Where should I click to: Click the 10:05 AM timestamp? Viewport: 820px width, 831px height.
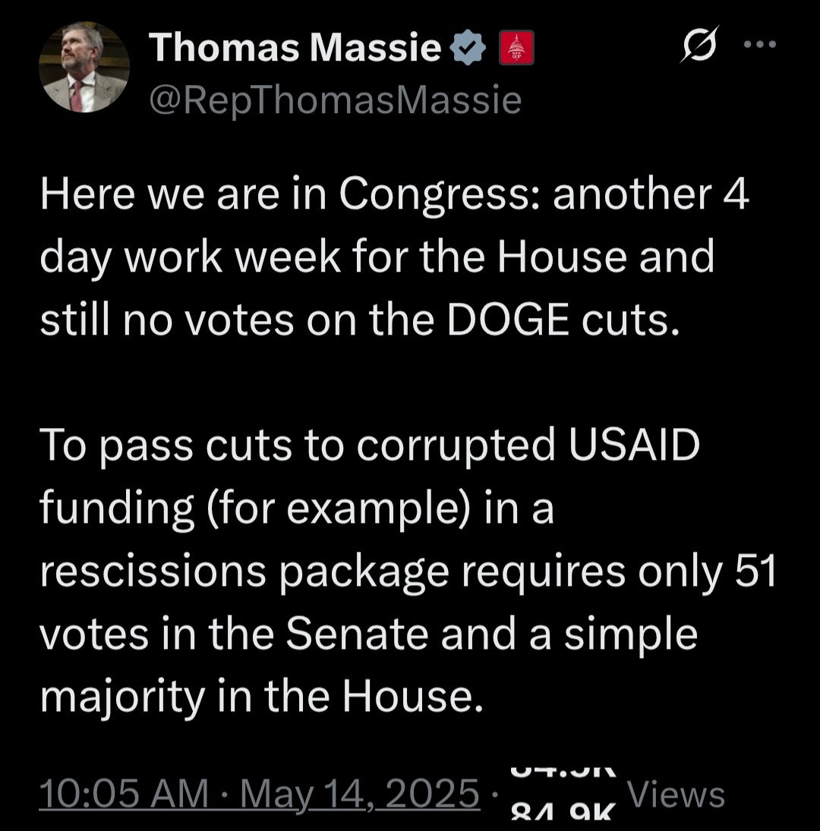(125, 795)
